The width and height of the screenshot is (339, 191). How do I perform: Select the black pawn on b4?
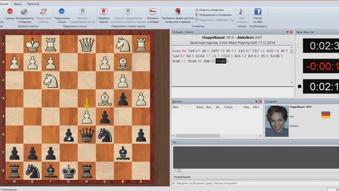tap(123, 99)
